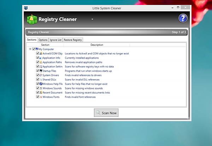The width and height of the screenshot is (212, 146).
Task: Minimize the Little System Cleaner window
Action: pos(172,8)
